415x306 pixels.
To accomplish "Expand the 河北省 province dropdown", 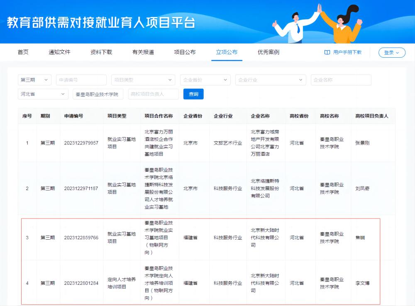I will click(x=43, y=94).
